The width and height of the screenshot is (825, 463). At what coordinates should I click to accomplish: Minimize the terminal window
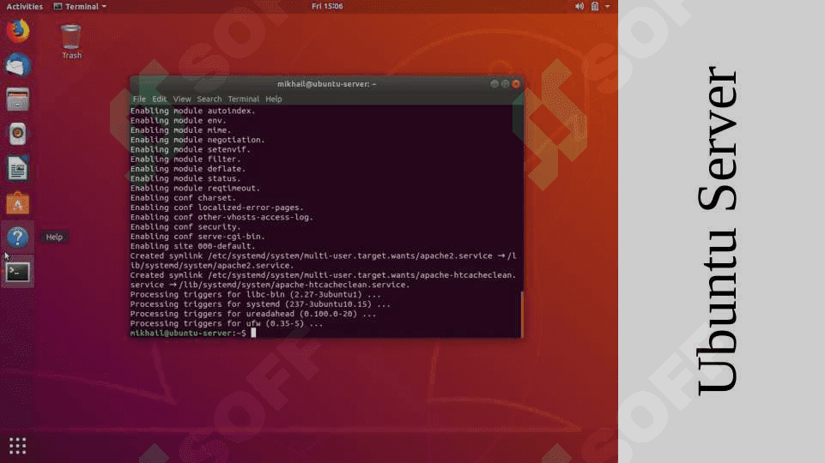pos(494,83)
